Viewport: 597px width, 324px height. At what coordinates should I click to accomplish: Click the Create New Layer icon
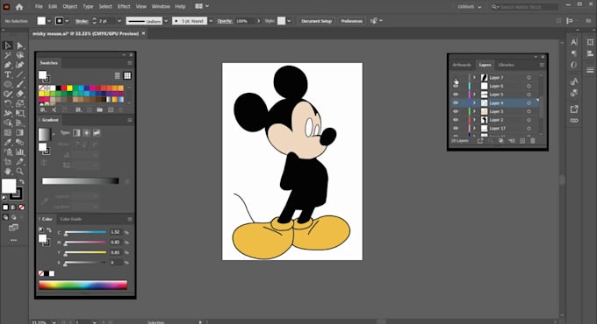pos(522,141)
